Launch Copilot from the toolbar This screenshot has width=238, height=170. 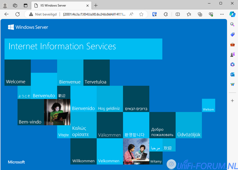coord(232,14)
